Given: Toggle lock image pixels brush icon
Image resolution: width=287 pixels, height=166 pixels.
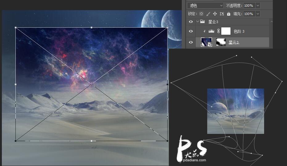Looking at the screenshot, I should click(x=208, y=14).
